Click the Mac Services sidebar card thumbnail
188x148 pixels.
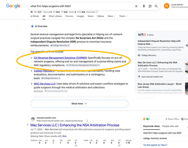pos(187,67)
